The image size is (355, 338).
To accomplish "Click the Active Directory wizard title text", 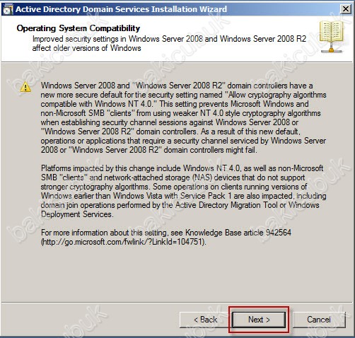I will (x=121, y=9).
